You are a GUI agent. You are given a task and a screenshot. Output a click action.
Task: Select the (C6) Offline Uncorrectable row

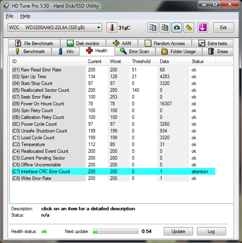tap(113, 165)
